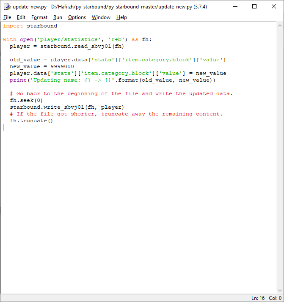
Task: Click the 'fh.truncate()' line
Action: (31, 121)
